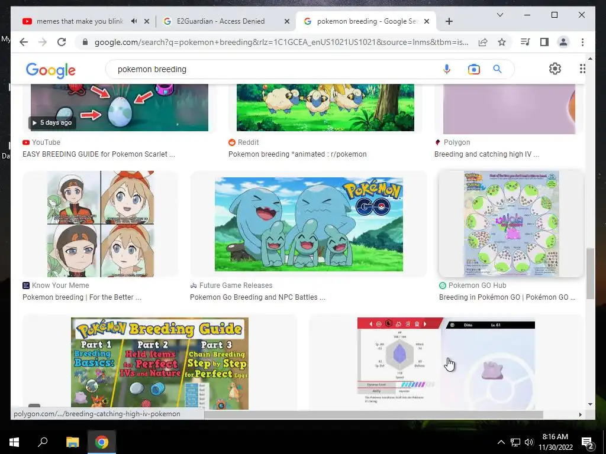The image size is (606, 454).
Task: Open Google quick settings gear
Action: click(555, 69)
